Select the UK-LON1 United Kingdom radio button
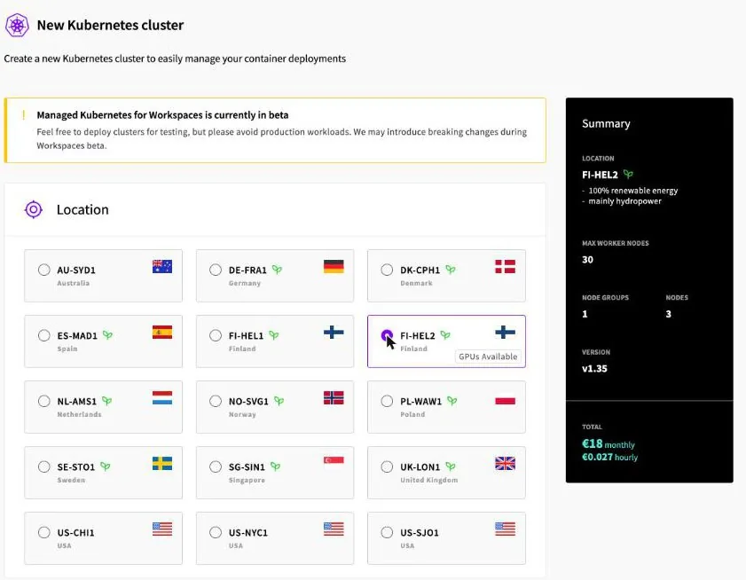746x580 pixels. 387,466
